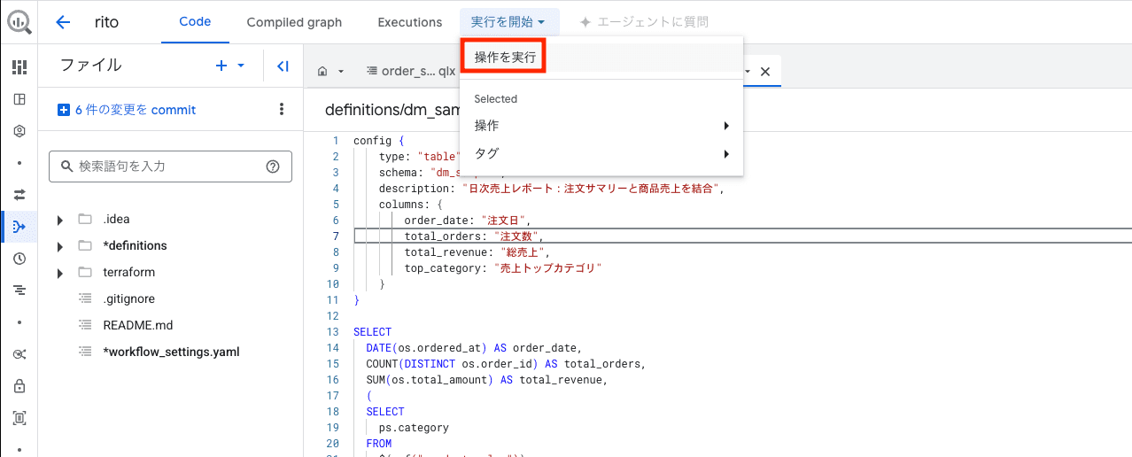Click the BigQuery logo icon
Image resolution: width=1132 pixels, height=457 pixels.
(19, 22)
